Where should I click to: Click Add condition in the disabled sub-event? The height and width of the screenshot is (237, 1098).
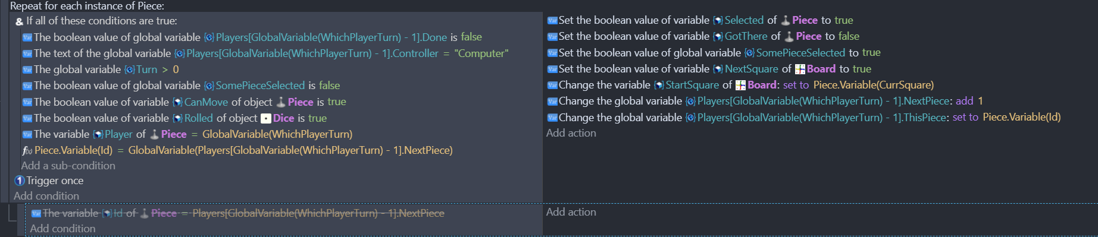coord(62,229)
